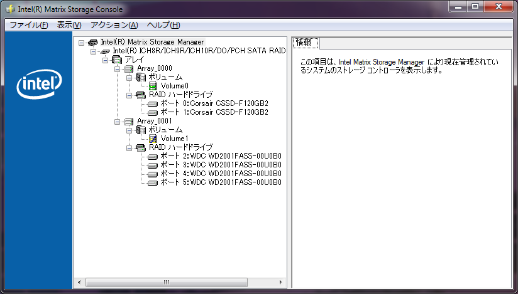The width and height of the screenshot is (518, 294).
Task: Select the Array_0001 label
Action: point(155,121)
